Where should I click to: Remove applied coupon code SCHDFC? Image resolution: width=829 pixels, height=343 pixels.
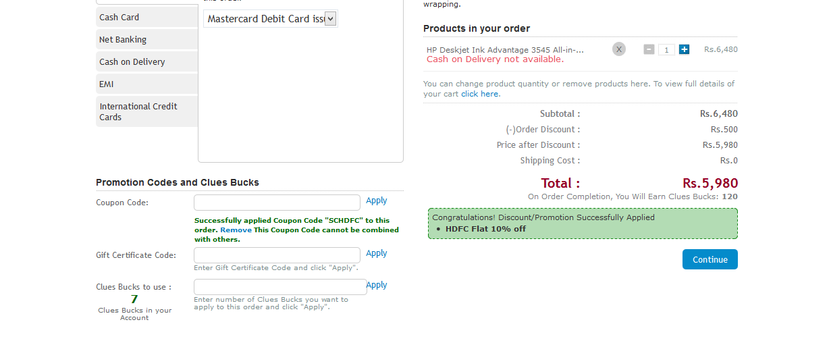point(236,230)
